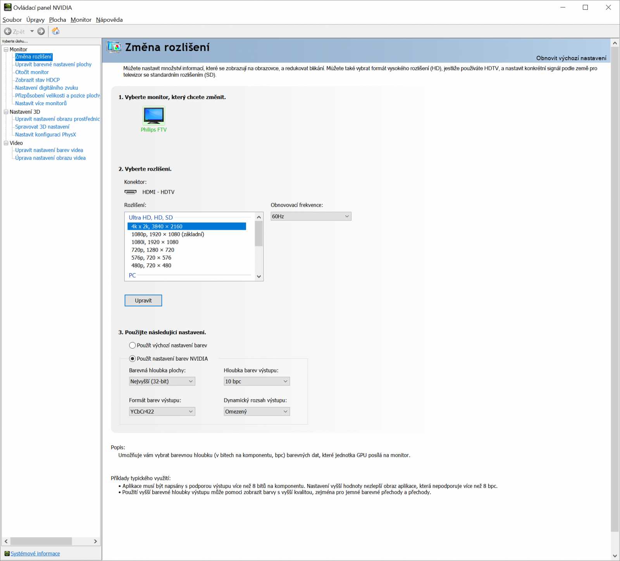This screenshot has height=561, width=620.
Task: Open the Plocha menu
Action: (57, 20)
